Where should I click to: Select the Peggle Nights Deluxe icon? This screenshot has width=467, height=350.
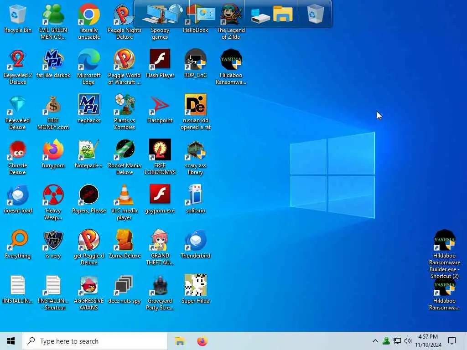click(x=124, y=21)
